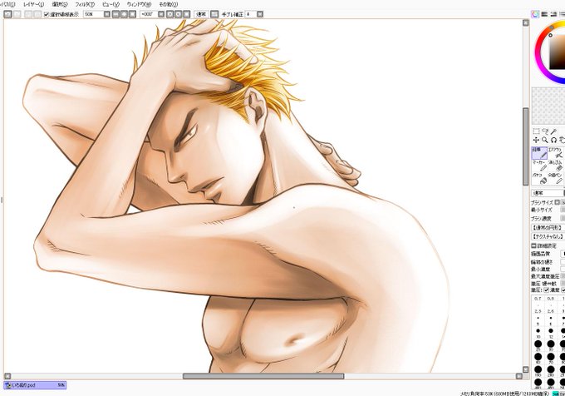The image size is (565, 396).
Task: Undo the last action in the toolbar
Action: pos(7,14)
